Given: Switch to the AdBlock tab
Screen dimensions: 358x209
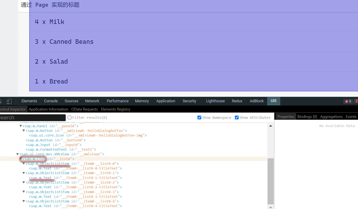Looking at the screenshot, I should tap(256, 101).
